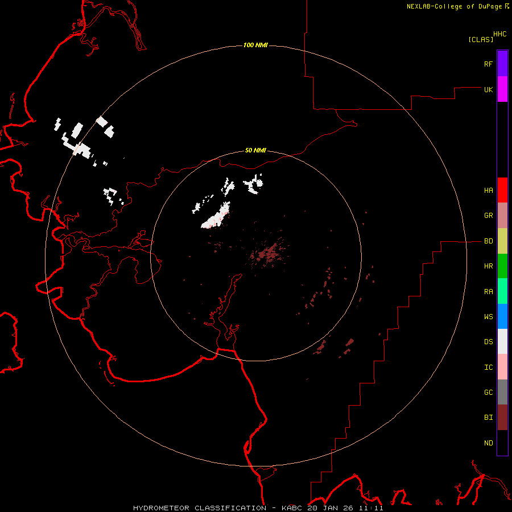Click the WS legend label
Image resolution: width=512 pixels, height=512 pixels.
tap(488, 316)
